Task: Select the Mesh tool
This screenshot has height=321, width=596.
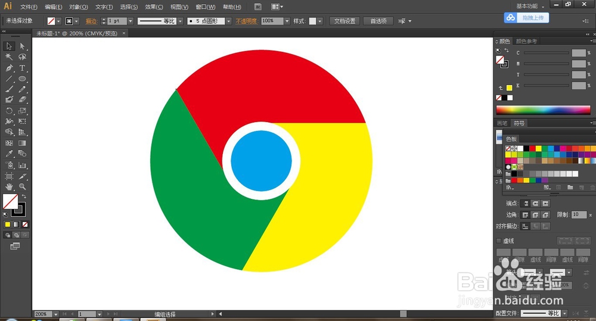Action: click(x=9, y=143)
